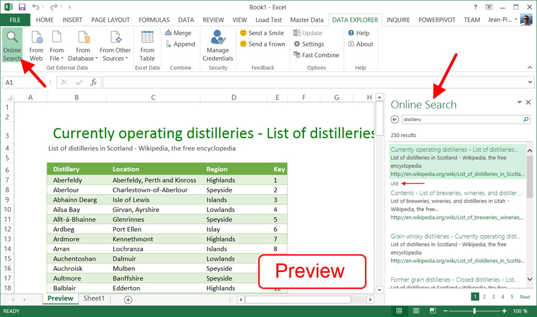Expand the From Database dropdown
Screen dimensions: 537x317
(83, 54)
